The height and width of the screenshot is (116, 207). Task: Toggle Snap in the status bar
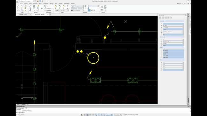click(x=85, y=115)
